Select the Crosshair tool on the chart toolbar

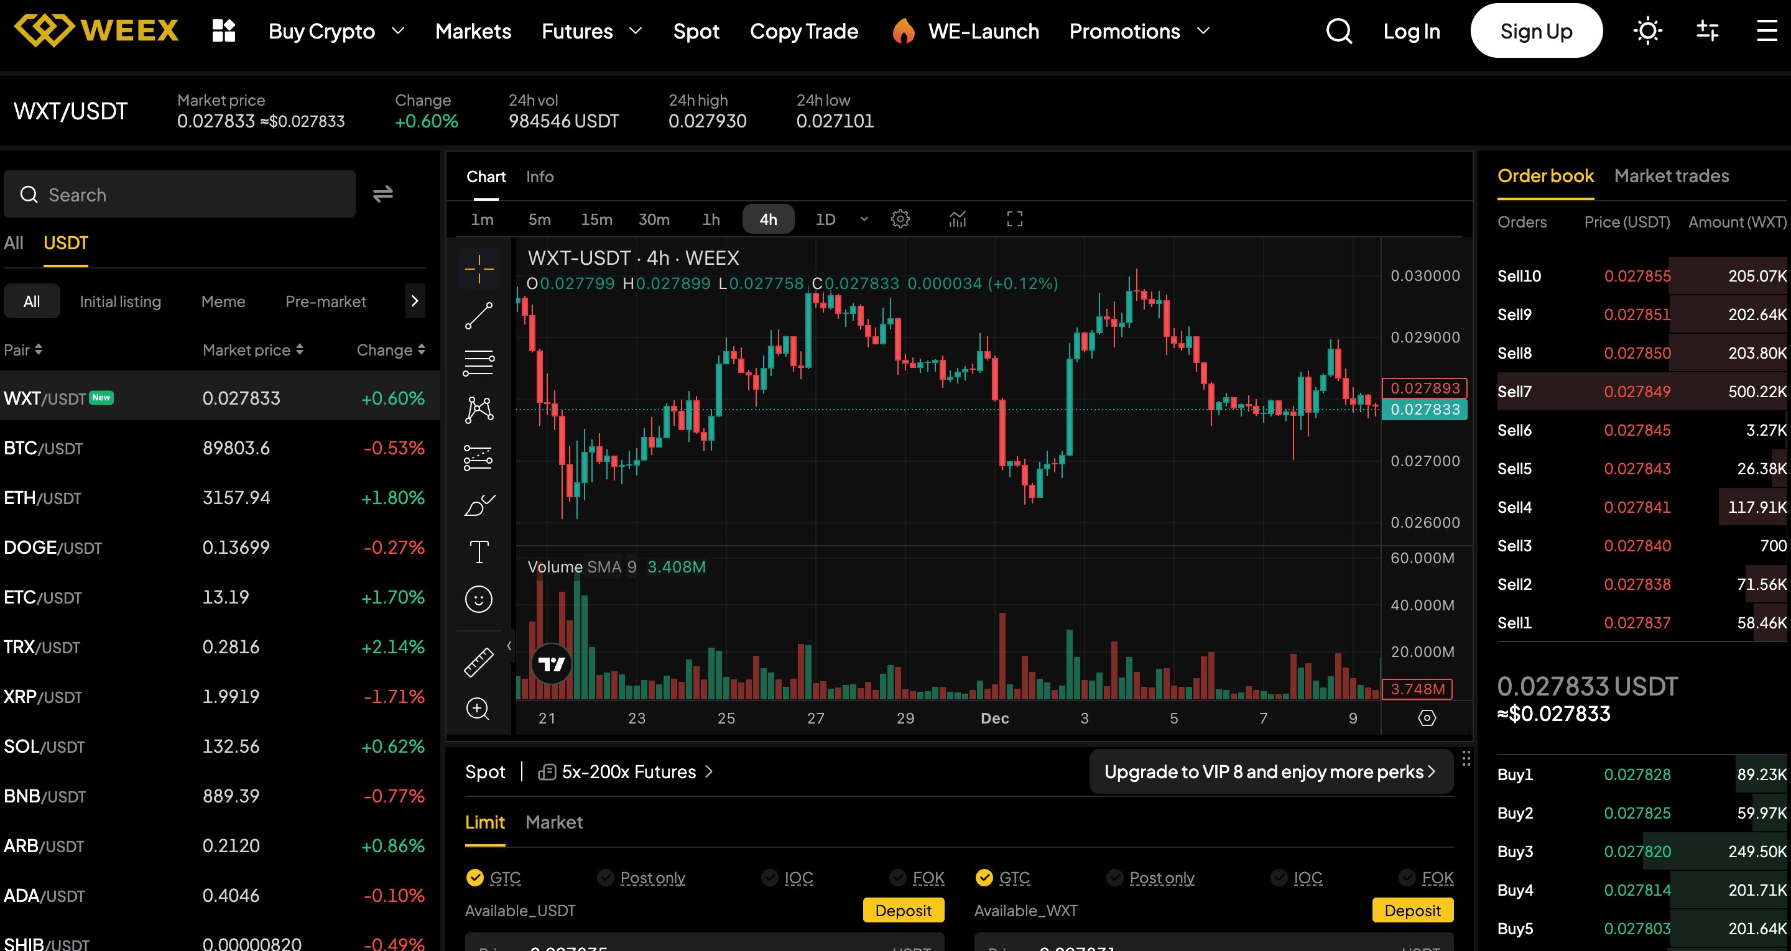479,268
